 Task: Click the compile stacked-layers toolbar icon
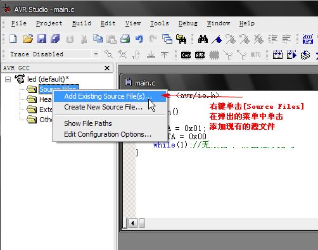pos(305,55)
